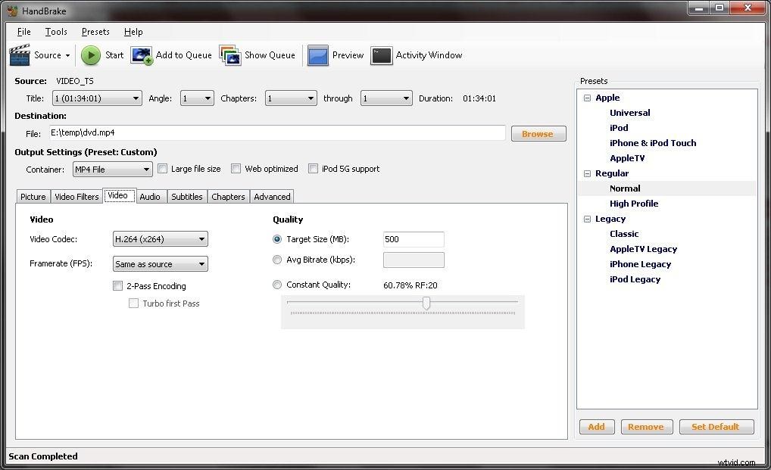Screen dimensions: 771x470
Task: Collapse the Apple presets group
Action: click(588, 98)
